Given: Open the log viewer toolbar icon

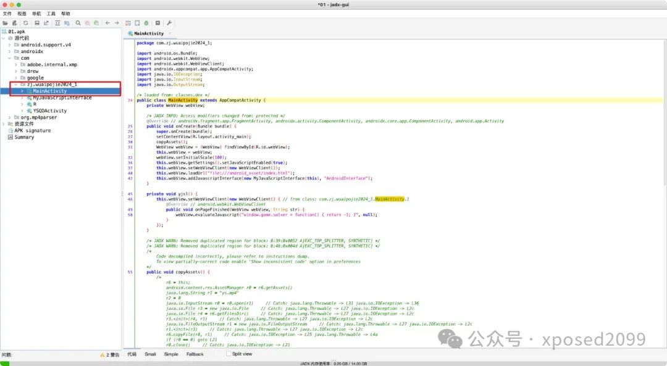Looking at the screenshot, I should tap(157, 23).
